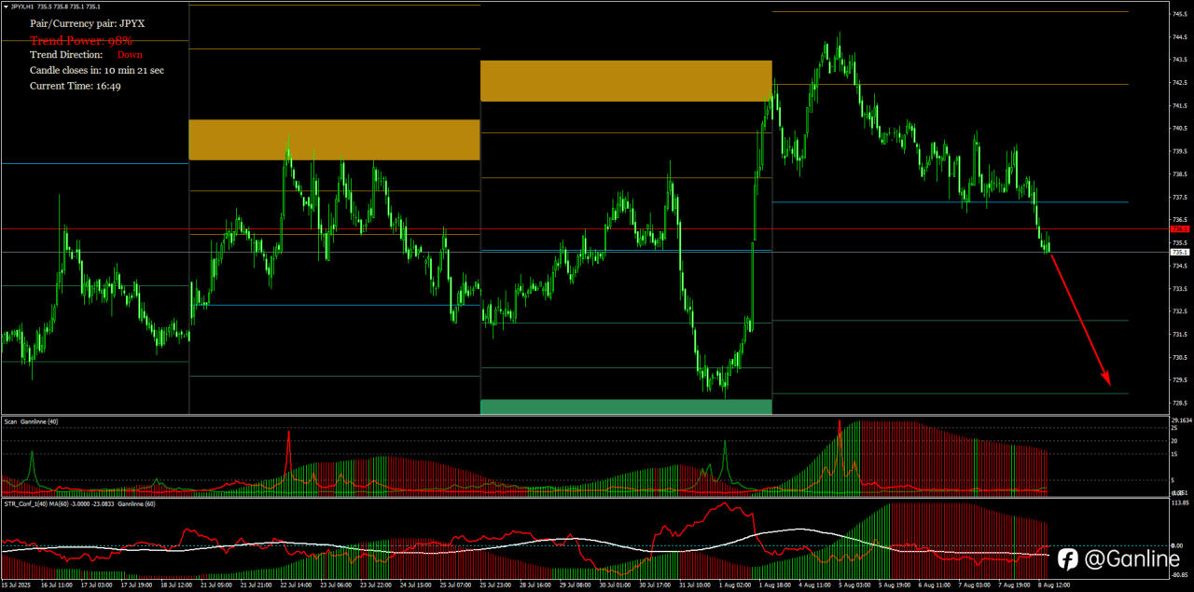Viewport: 1194px width, 592px height.
Task: Select the Scan Gannlinne (40) indicator label
Action: [31, 421]
